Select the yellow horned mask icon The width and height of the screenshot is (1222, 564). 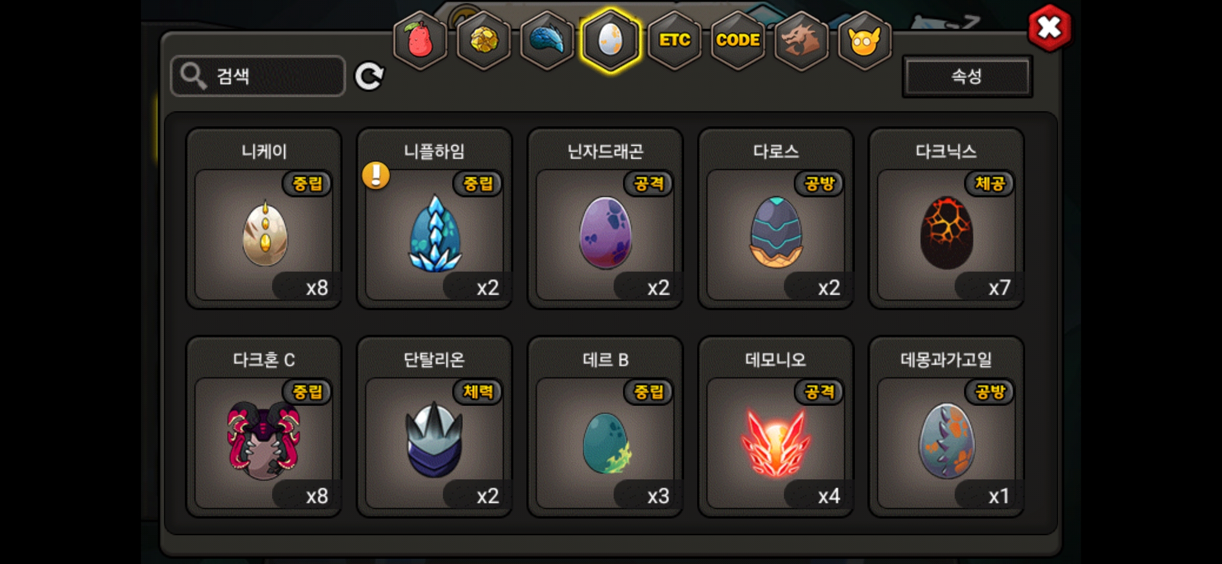865,40
